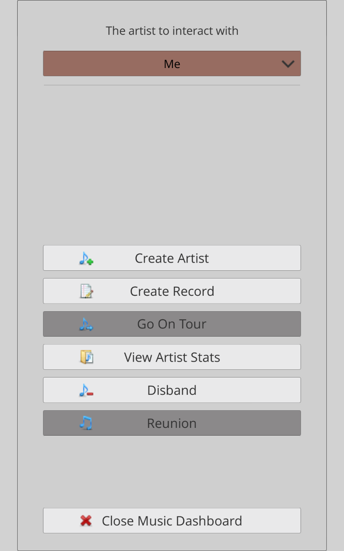Click the View Artist Stats folder icon
Screen dimensions: 344x551
click(x=86, y=357)
